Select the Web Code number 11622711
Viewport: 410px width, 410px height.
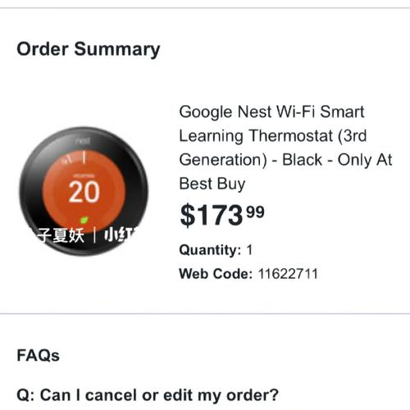point(288,274)
